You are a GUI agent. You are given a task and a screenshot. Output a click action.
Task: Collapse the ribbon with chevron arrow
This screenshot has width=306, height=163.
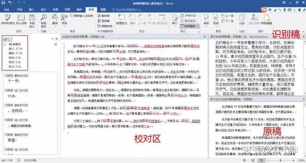303,31
